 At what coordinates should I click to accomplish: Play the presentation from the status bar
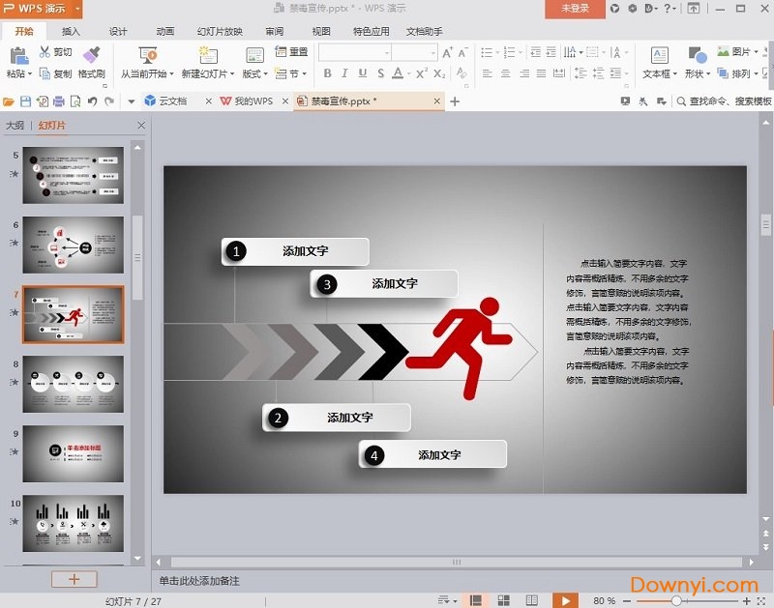tap(567, 597)
